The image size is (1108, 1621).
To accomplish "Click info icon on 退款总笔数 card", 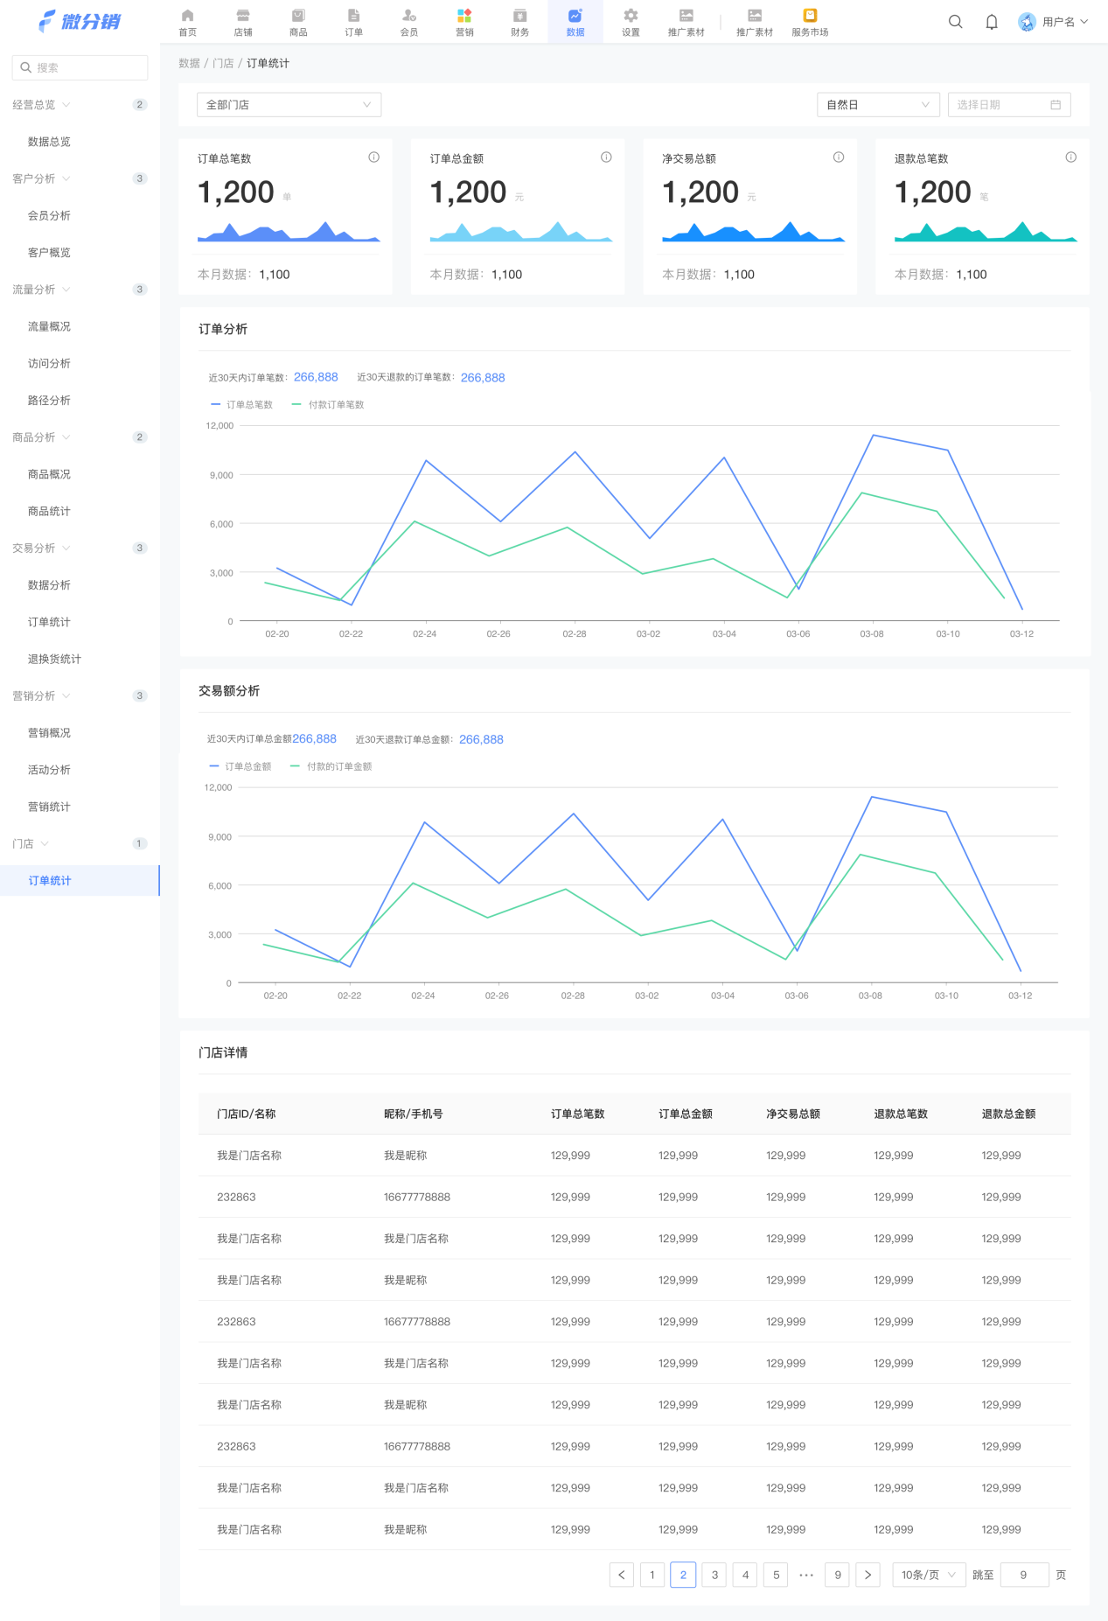I will click(1070, 157).
